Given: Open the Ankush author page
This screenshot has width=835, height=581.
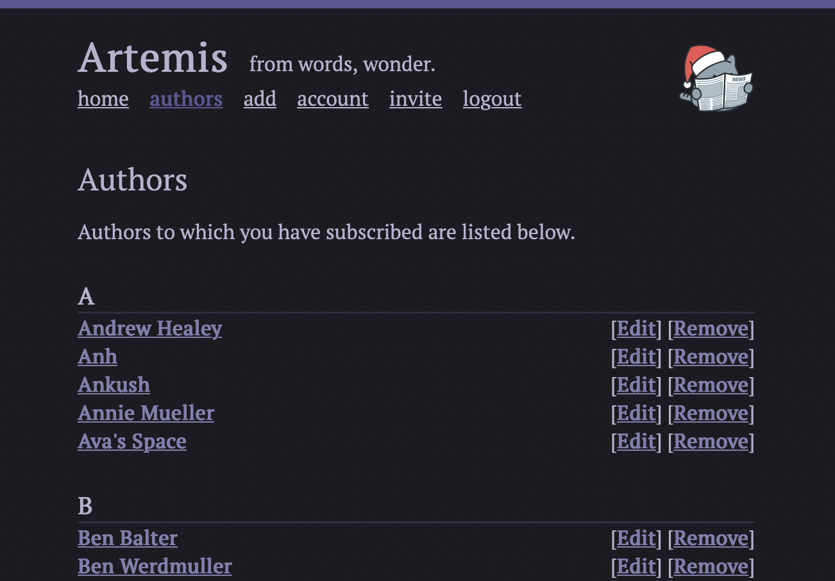Looking at the screenshot, I should click(114, 385).
